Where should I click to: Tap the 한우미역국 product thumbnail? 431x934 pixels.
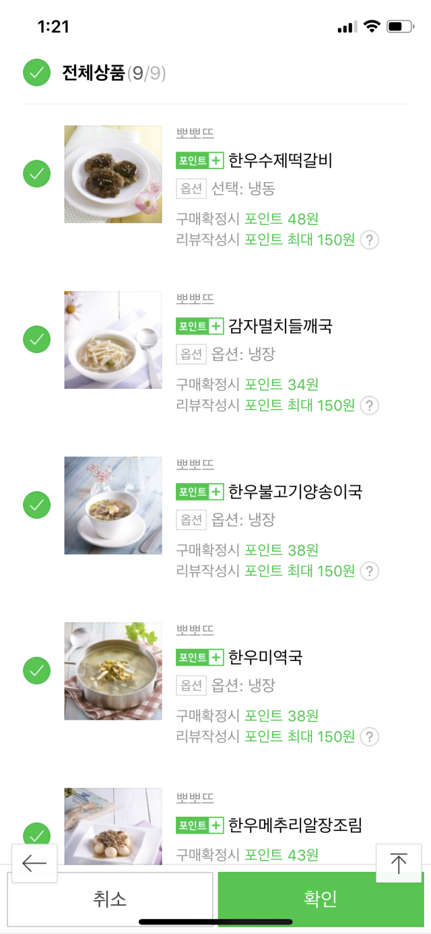[x=113, y=671]
